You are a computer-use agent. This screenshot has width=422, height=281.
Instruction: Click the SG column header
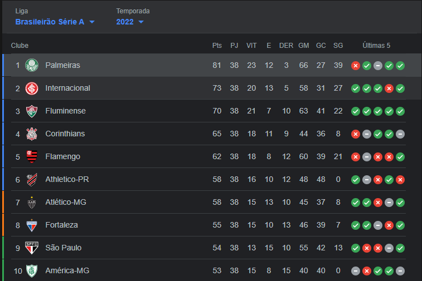tap(338, 46)
